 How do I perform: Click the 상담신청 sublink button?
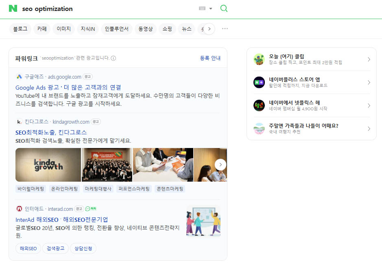coord(83,249)
